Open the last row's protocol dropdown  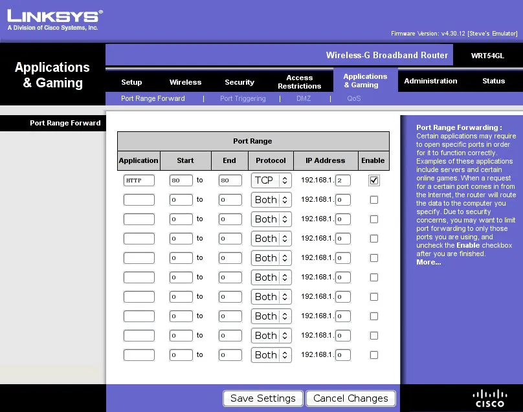(271, 354)
